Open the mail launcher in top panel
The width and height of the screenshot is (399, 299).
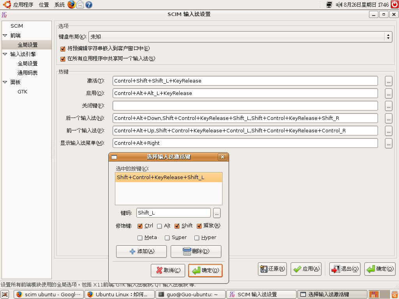click(80, 5)
